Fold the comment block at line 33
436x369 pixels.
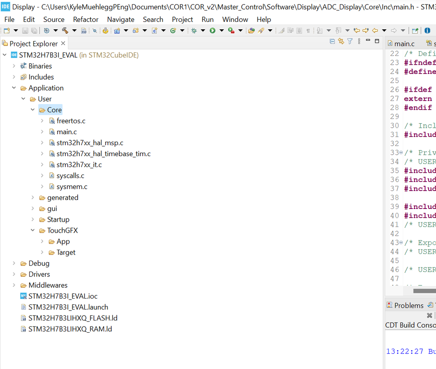(x=401, y=153)
